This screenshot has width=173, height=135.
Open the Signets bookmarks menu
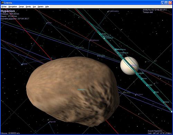(x=40, y=7)
